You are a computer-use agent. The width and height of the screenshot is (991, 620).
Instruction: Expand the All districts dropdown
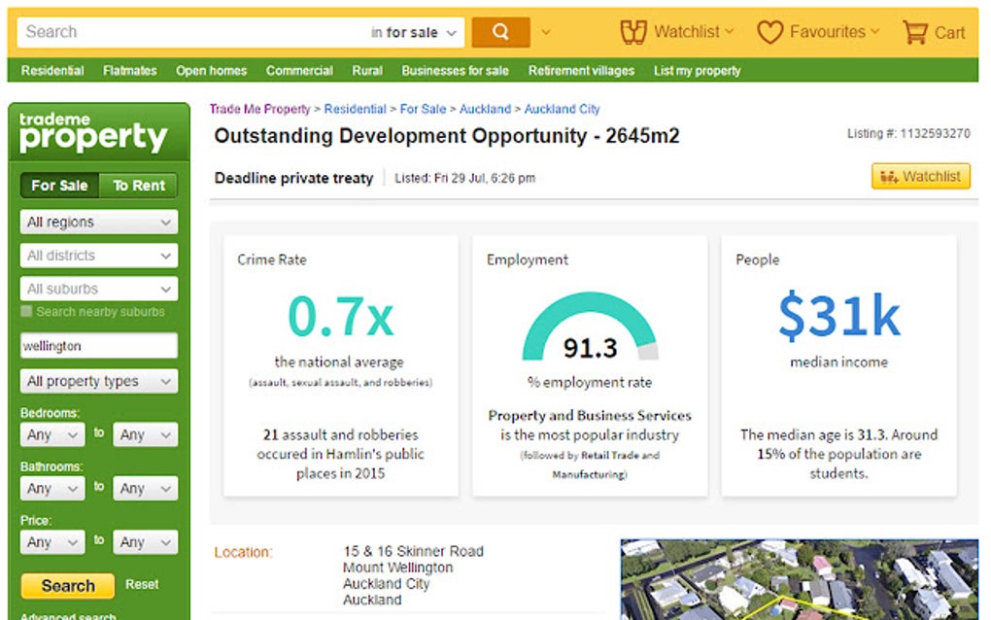coord(97,255)
